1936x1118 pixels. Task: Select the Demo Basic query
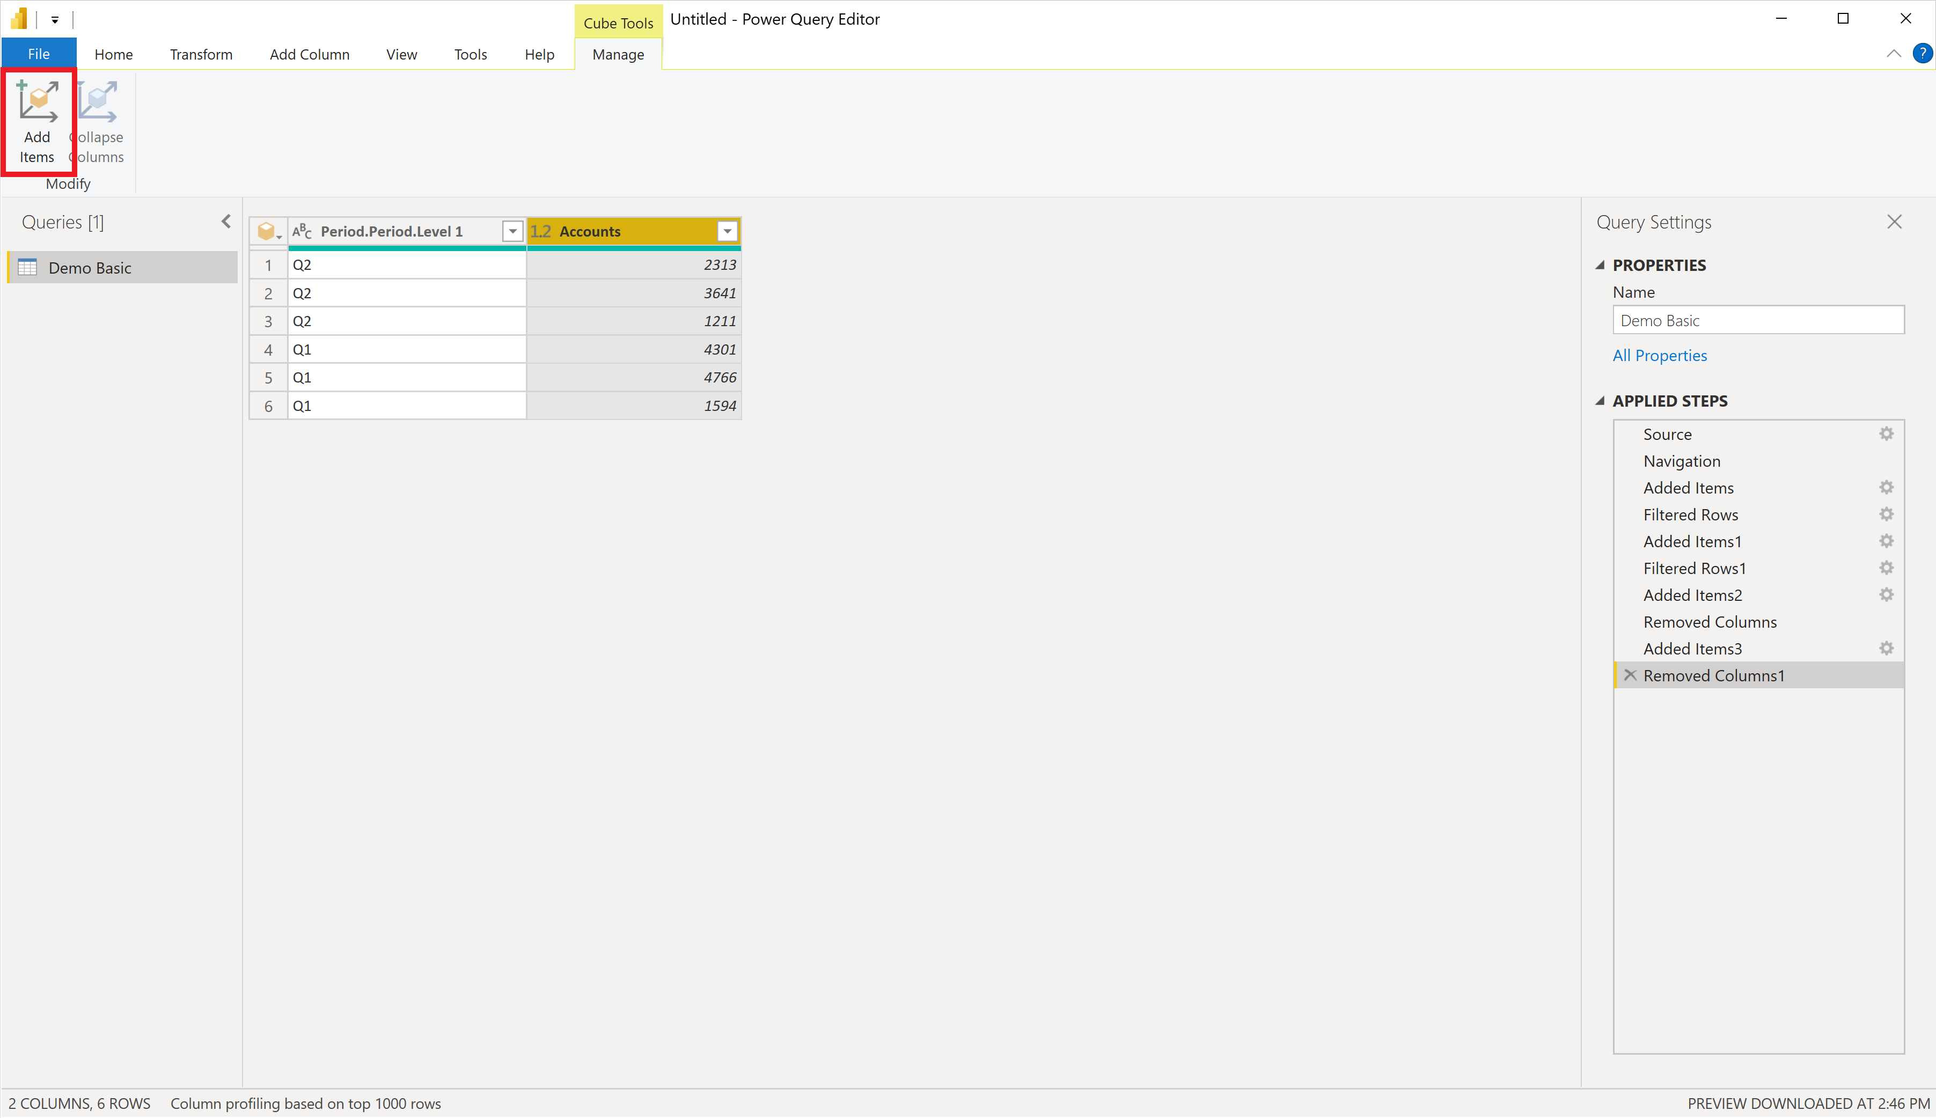90,268
